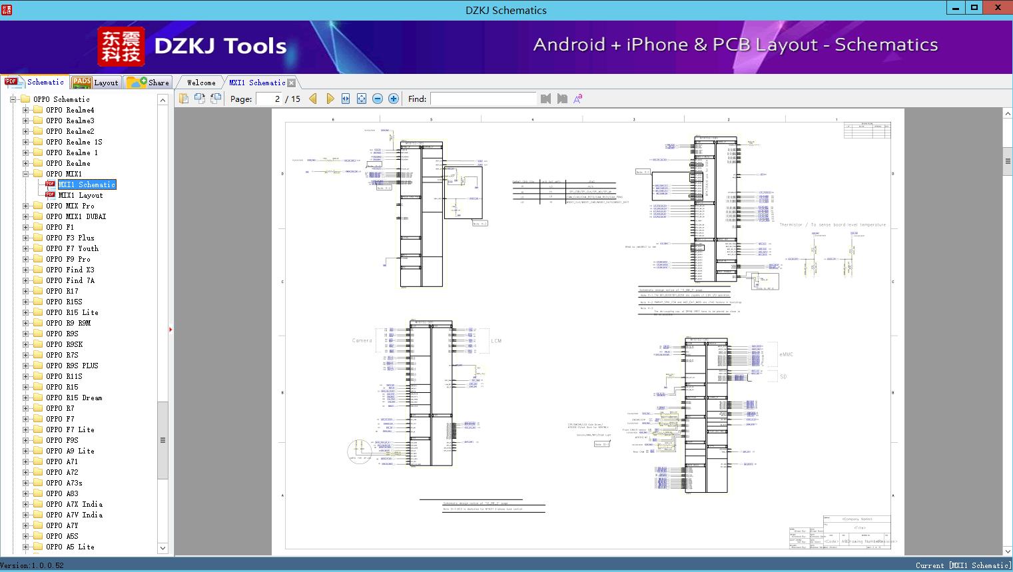The width and height of the screenshot is (1013, 572).
Task: Expand the OPPO R17 folder
Action: coord(26,291)
